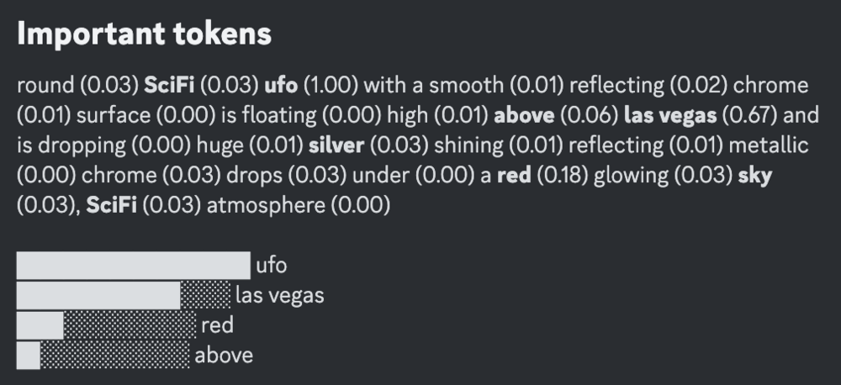This screenshot has width=841, height=385.
Task: Select the bold "las vegas" token in the paragraph
Action: click(x=669, y=115)
